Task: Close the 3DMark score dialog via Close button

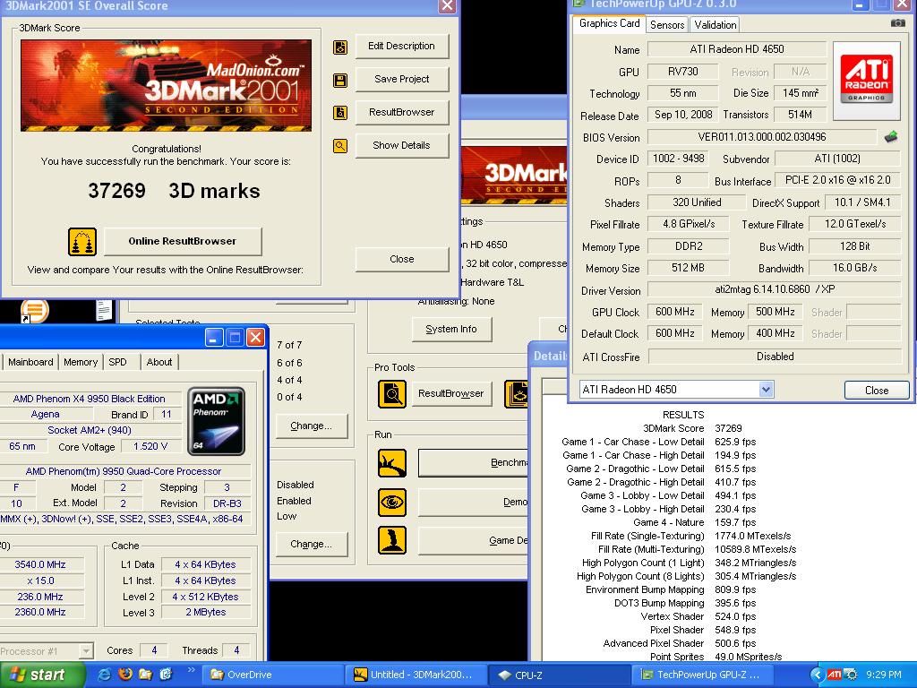Action: point(402,259)
